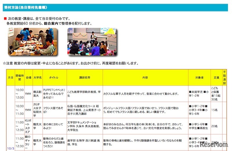Select the title "昔の本にさわってみよう!"
The image size is (232, 151).
55,126
